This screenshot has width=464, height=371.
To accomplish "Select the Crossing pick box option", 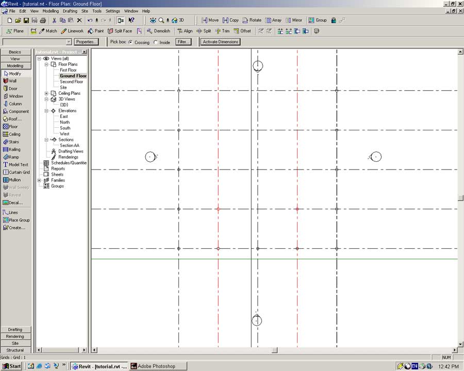I will (x=130, y=42).
